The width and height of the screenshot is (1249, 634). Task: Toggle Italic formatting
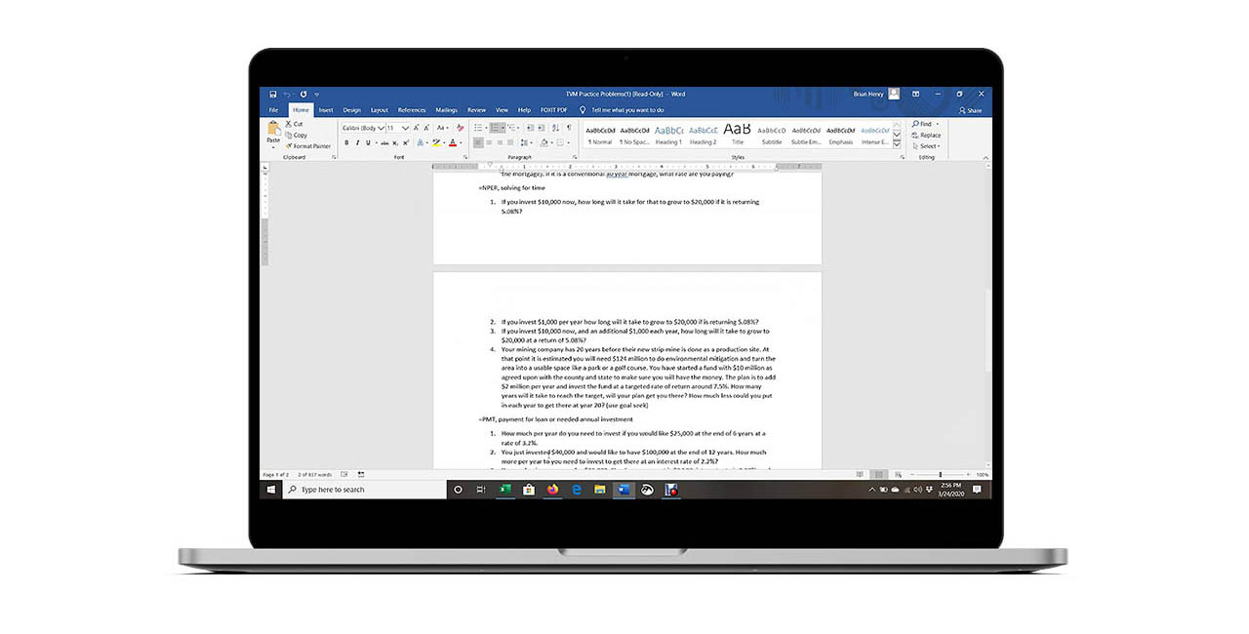(x=356, y=142)
